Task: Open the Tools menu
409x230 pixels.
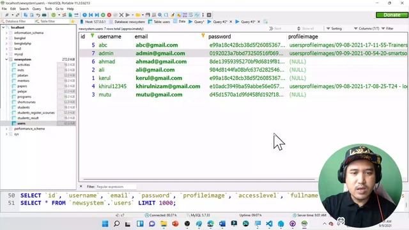Action: [49, 8]
